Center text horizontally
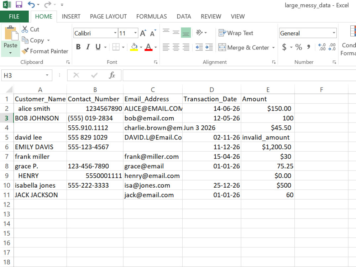356x267 pixels. click(x=176, y=47)
